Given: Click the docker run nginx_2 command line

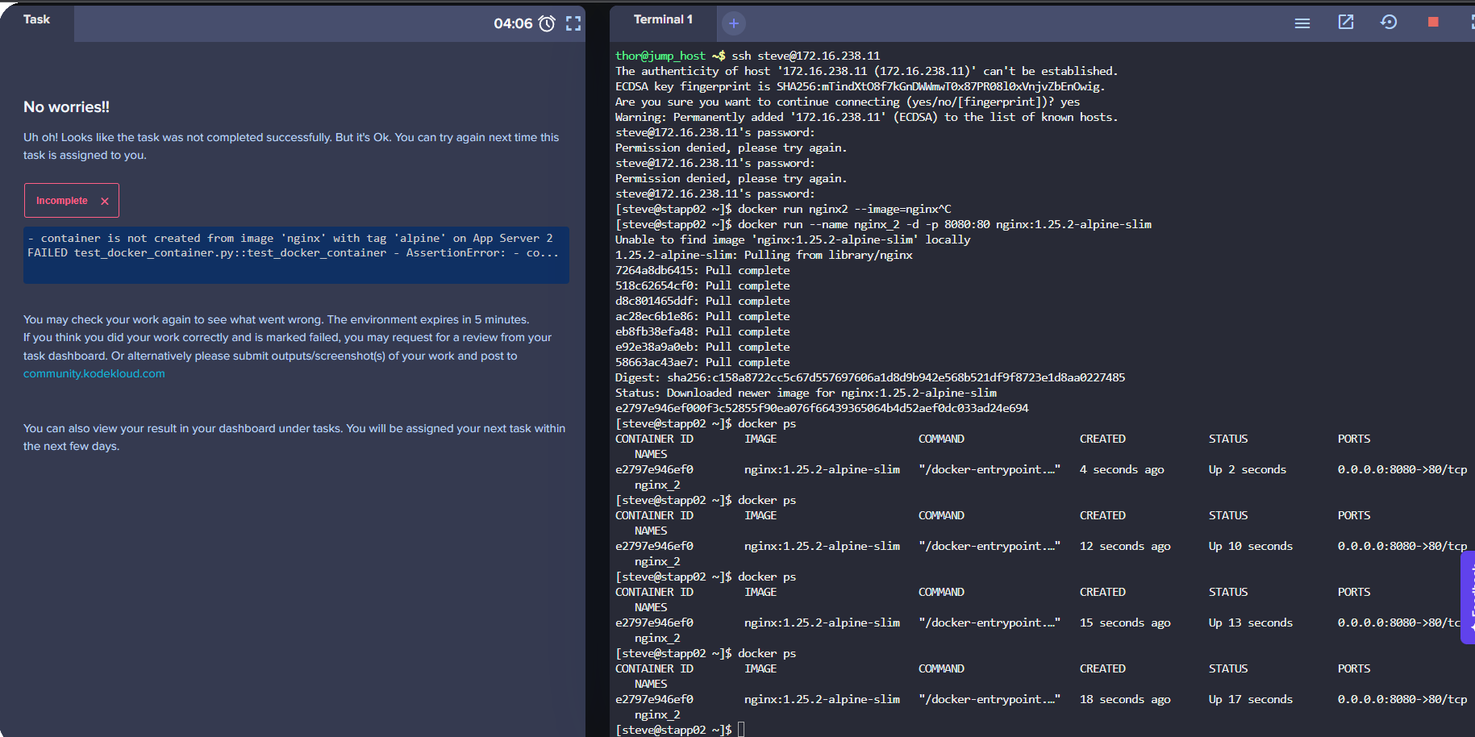Looking at the screenshot, I should (x=944, y=224).
